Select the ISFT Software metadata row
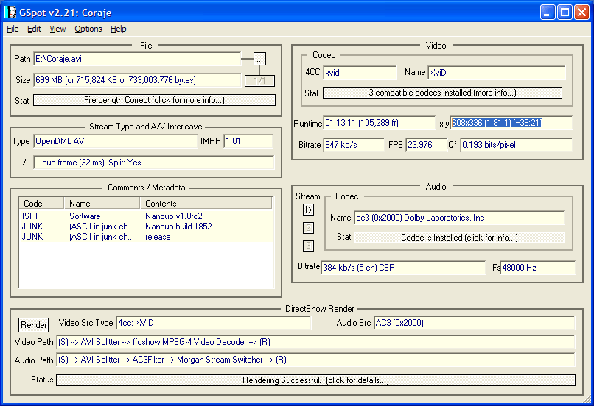This screenshot has width=594, height=406. [146, 216]
